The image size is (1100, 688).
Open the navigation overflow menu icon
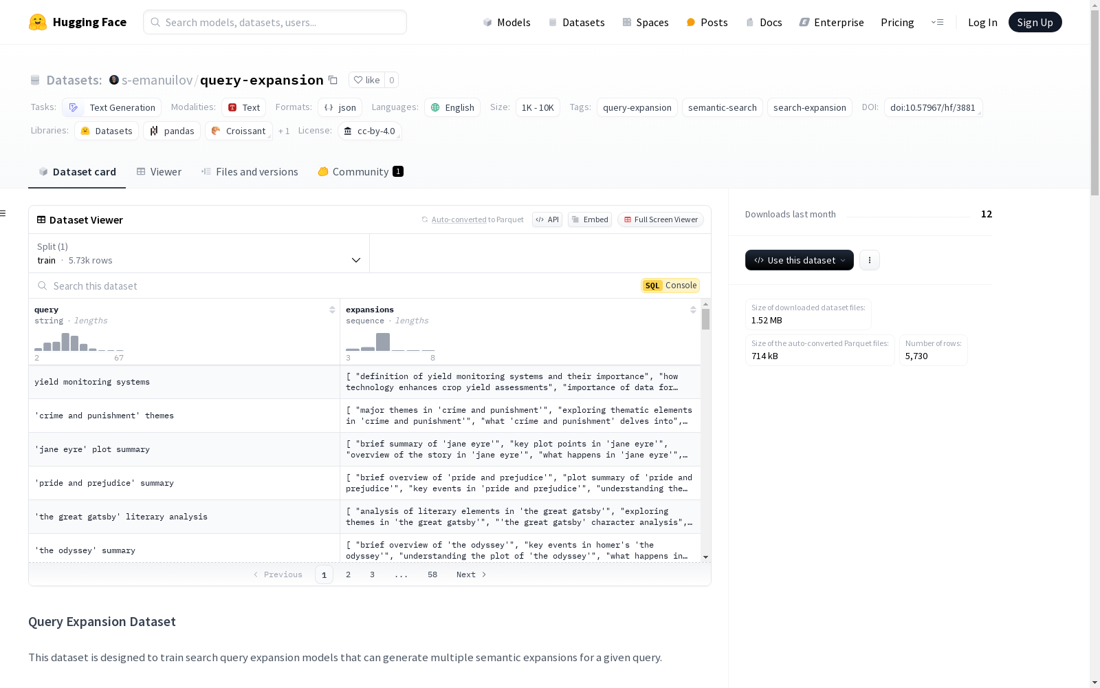[937, 22]
